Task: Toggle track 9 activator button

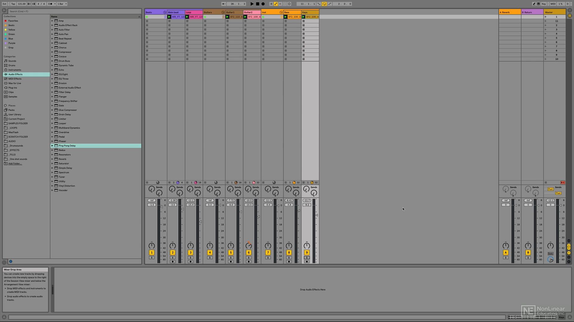Action: [307, 253]
